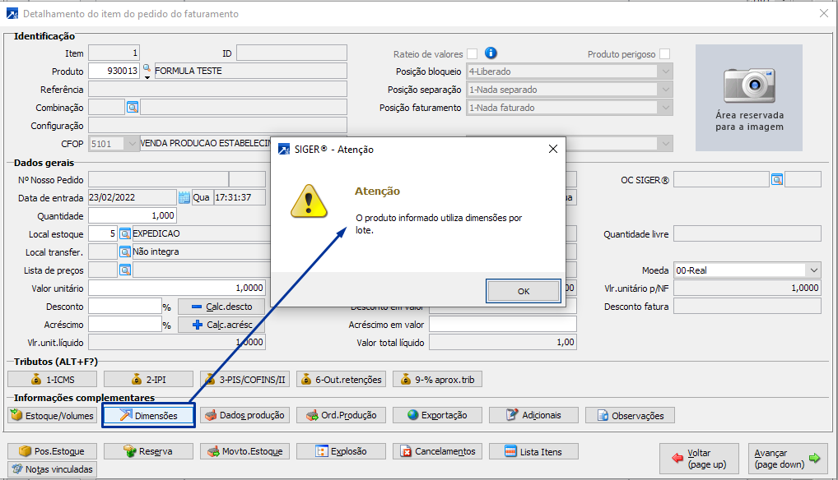Click the Quantidade livre field
This screenshot has height=480, width=838.
click(747, 233)
